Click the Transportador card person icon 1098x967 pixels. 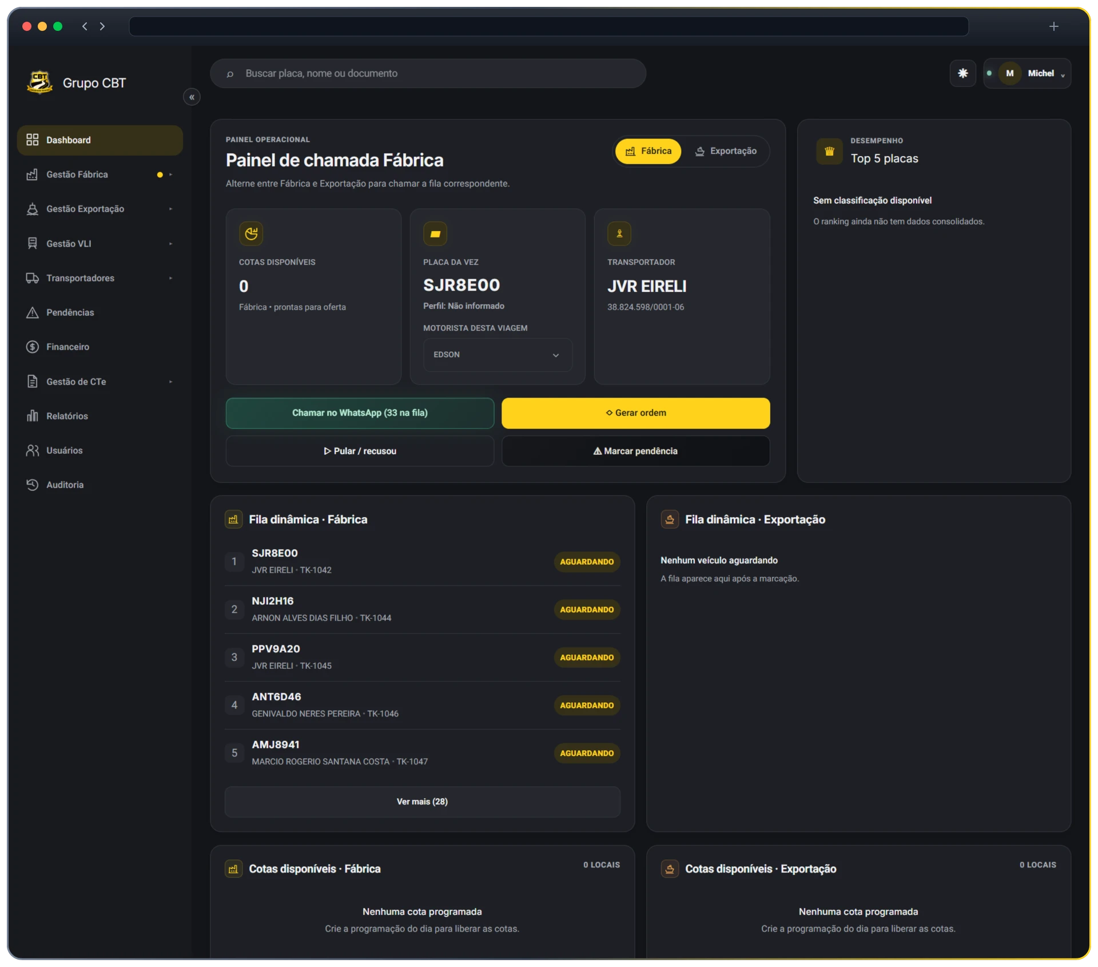pos(619,233)
